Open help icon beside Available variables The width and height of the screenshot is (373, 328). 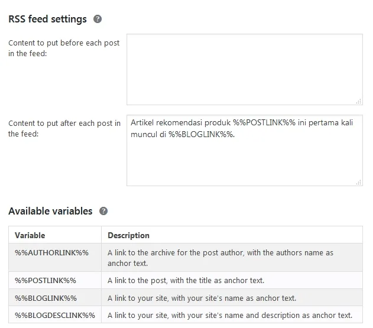tap(103, 211)
